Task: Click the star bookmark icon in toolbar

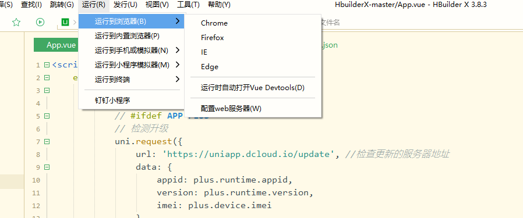Action: (x=16, y=22)
